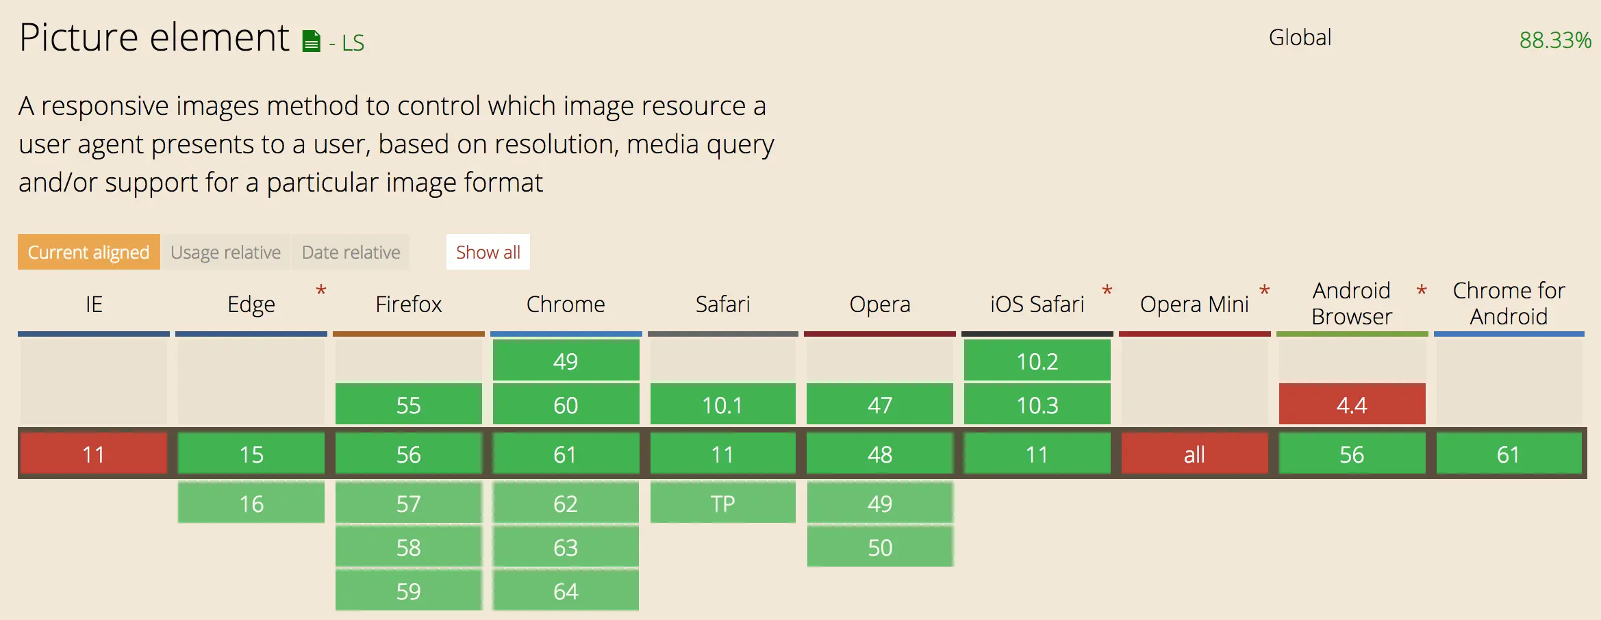Viewport: 1601px width, 620px height.
Task: Switch to Date relative view
Action: coord(351,252)
